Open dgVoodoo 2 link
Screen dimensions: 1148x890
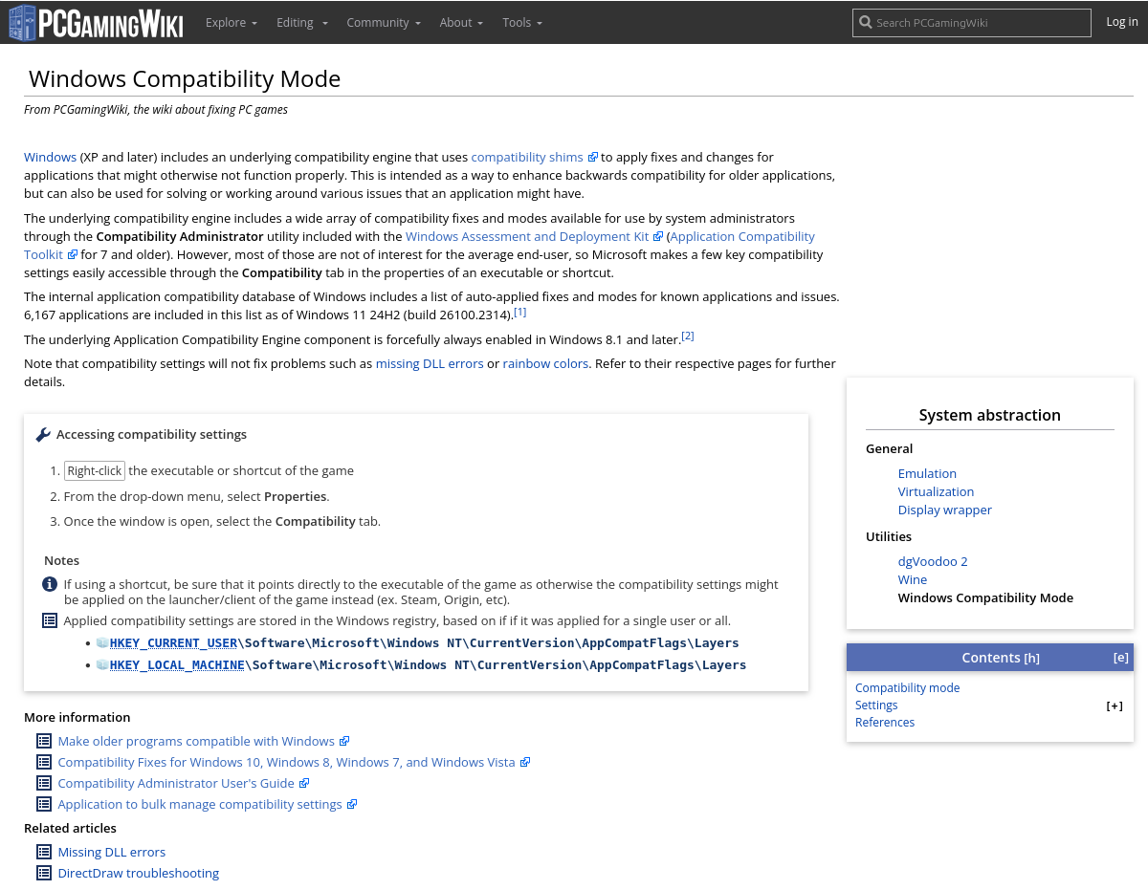933,561
